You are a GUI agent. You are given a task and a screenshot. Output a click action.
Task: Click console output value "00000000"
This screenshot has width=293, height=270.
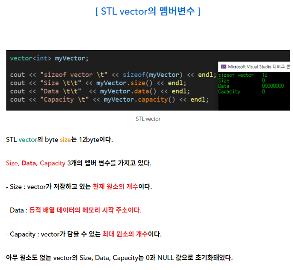(x=273, y=86)
